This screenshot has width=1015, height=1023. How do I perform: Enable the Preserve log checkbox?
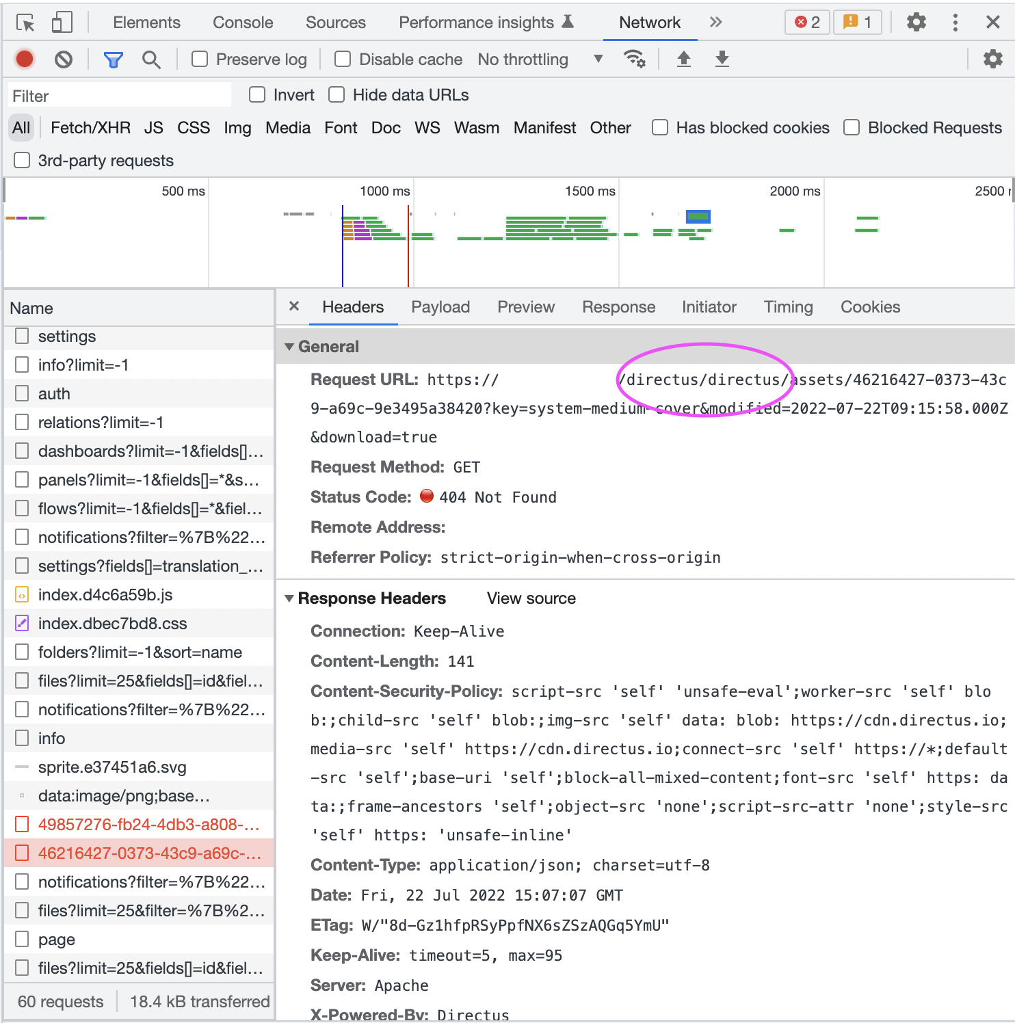(x=199, y=59)
